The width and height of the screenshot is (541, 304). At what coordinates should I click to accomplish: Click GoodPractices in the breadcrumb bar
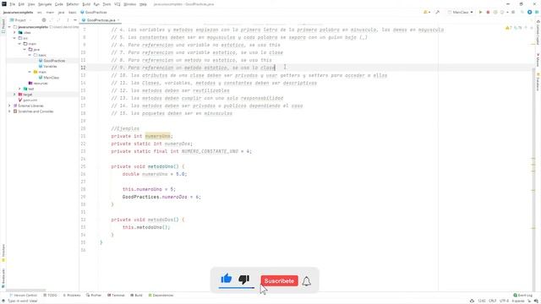[x=94, y=12]
